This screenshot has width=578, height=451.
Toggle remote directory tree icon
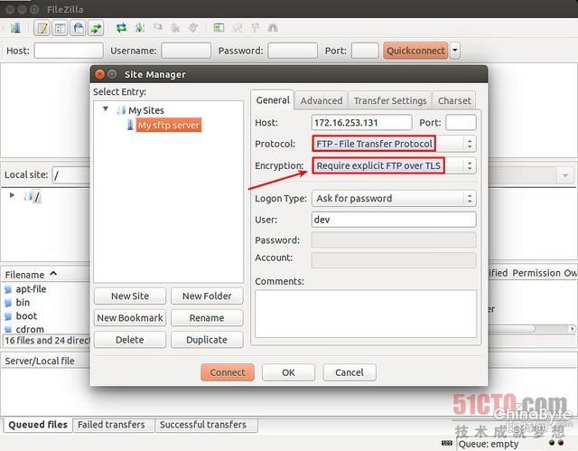coord(78,28)
